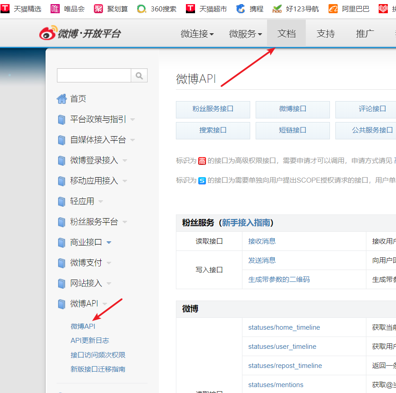Open the 生成带参数的二维码 link

279,280
